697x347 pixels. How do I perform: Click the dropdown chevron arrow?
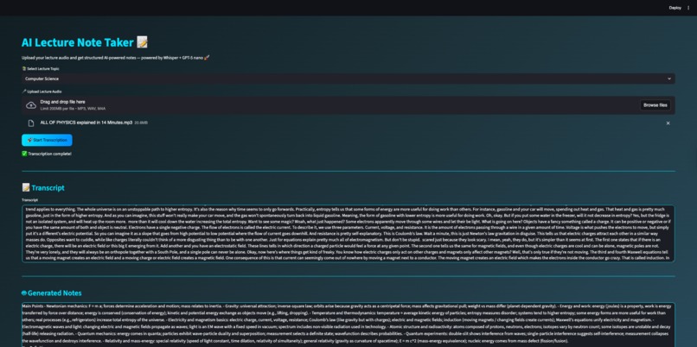669,79
